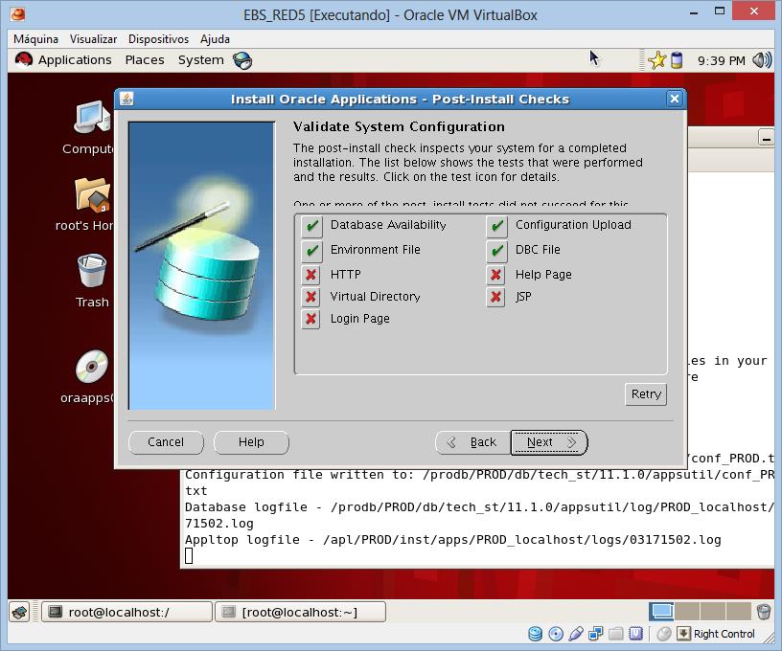Click the Virtual Directory failed test icon
Image resolution: width=782 pixels, height=651 pixels.
tap(311, 297)
